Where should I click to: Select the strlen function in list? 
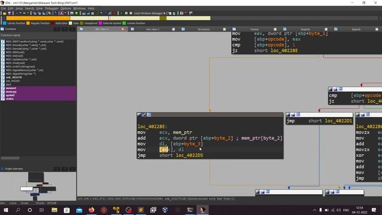10,99
